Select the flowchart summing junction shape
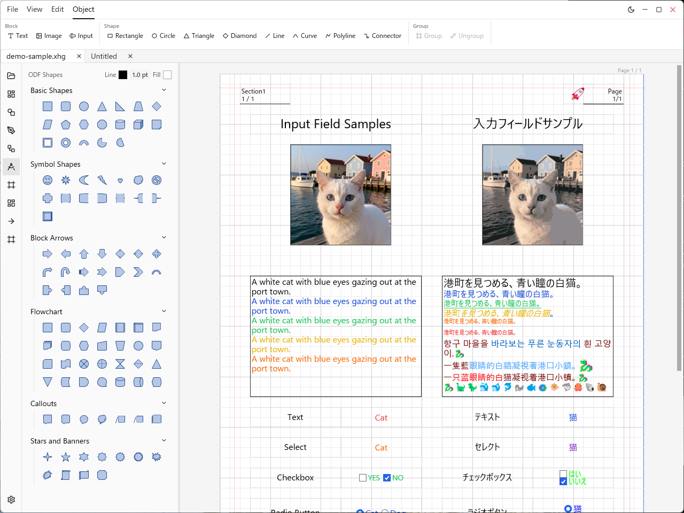 (x=84, y=364)
